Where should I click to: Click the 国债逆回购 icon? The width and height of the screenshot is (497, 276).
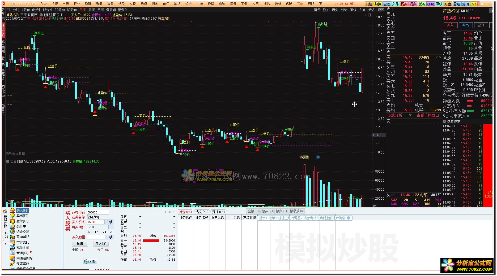click(12, 258)
